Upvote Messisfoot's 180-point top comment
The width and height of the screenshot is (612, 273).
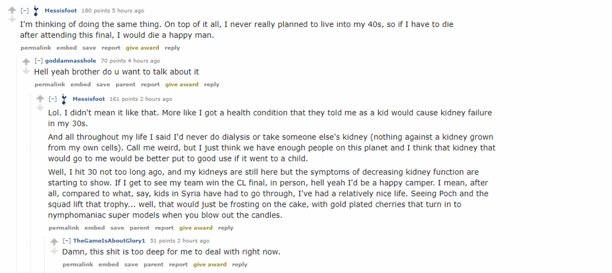pyautogui.click(x=12, y=11)
